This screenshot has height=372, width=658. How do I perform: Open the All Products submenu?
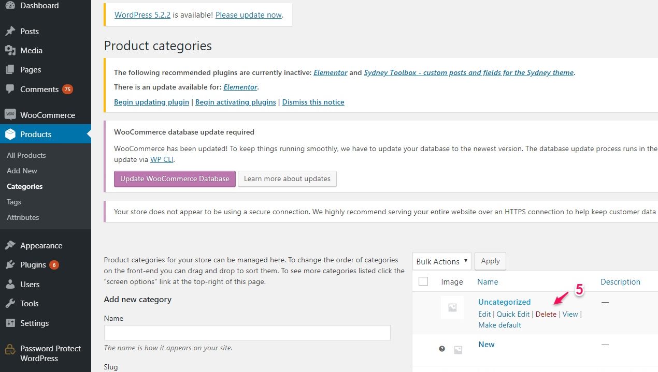pyautogui.click(x=26, y=155)
